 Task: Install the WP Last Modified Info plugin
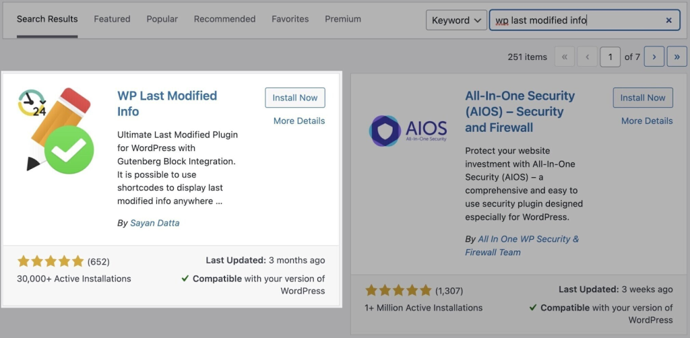click(x=295, y=98)
